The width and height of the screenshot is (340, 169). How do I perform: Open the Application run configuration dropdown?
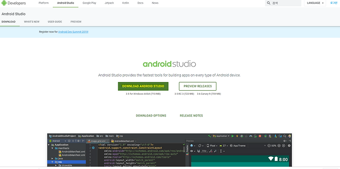[x=221, y=136]
